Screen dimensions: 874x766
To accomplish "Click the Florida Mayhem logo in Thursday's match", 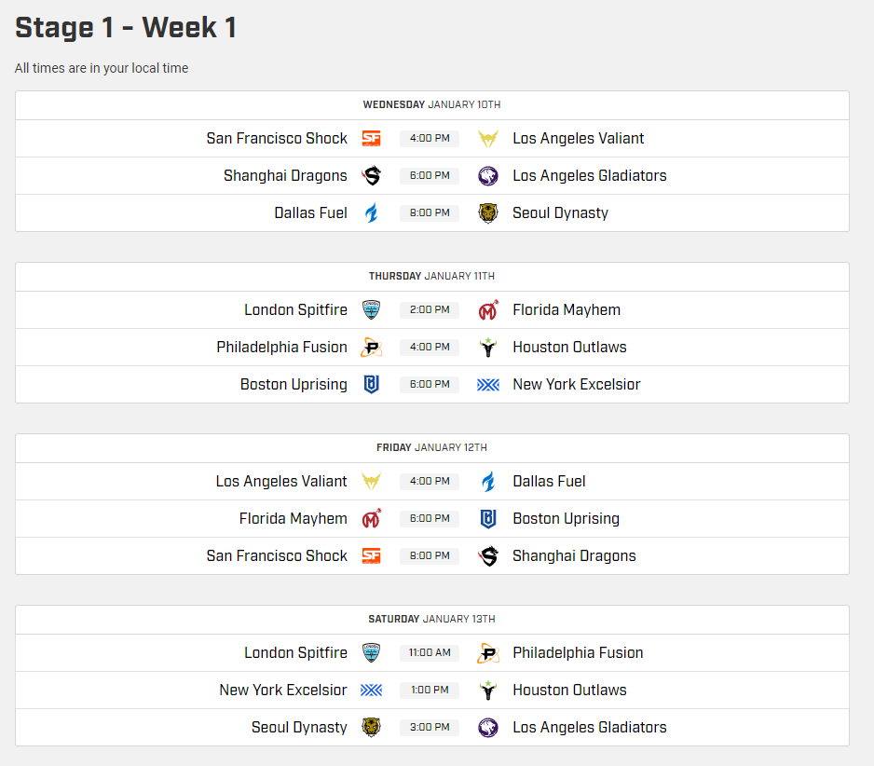I will pos(488,310).
